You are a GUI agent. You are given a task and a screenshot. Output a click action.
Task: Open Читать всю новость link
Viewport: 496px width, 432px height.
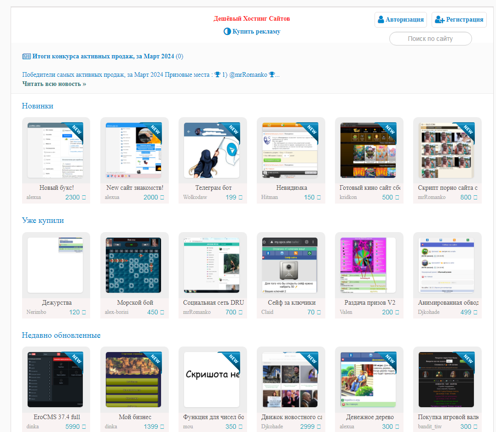coord(54,84)
